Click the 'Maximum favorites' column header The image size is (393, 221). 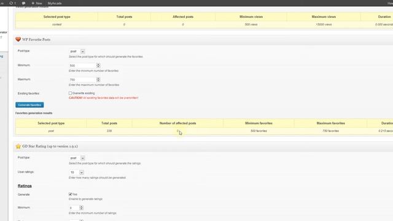tap(330, 123)
